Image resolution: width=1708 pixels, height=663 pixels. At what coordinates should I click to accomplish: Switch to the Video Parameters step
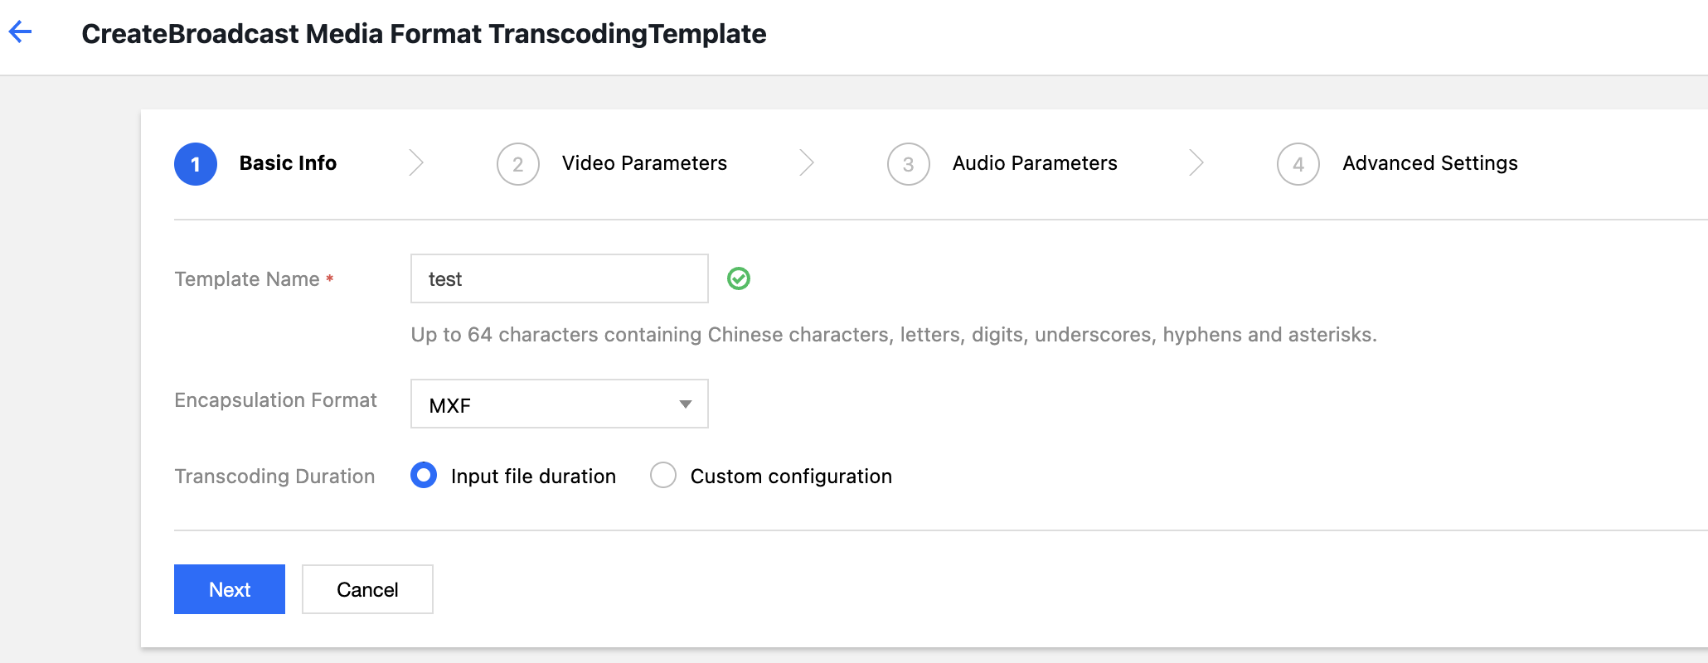[644, 163]
